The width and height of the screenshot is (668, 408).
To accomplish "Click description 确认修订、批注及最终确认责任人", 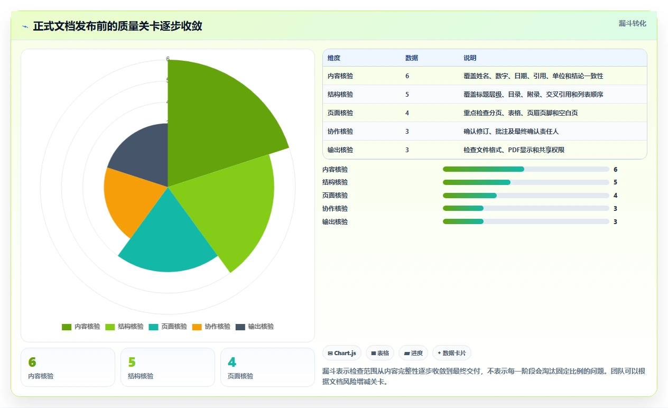I will coord(511,132).
